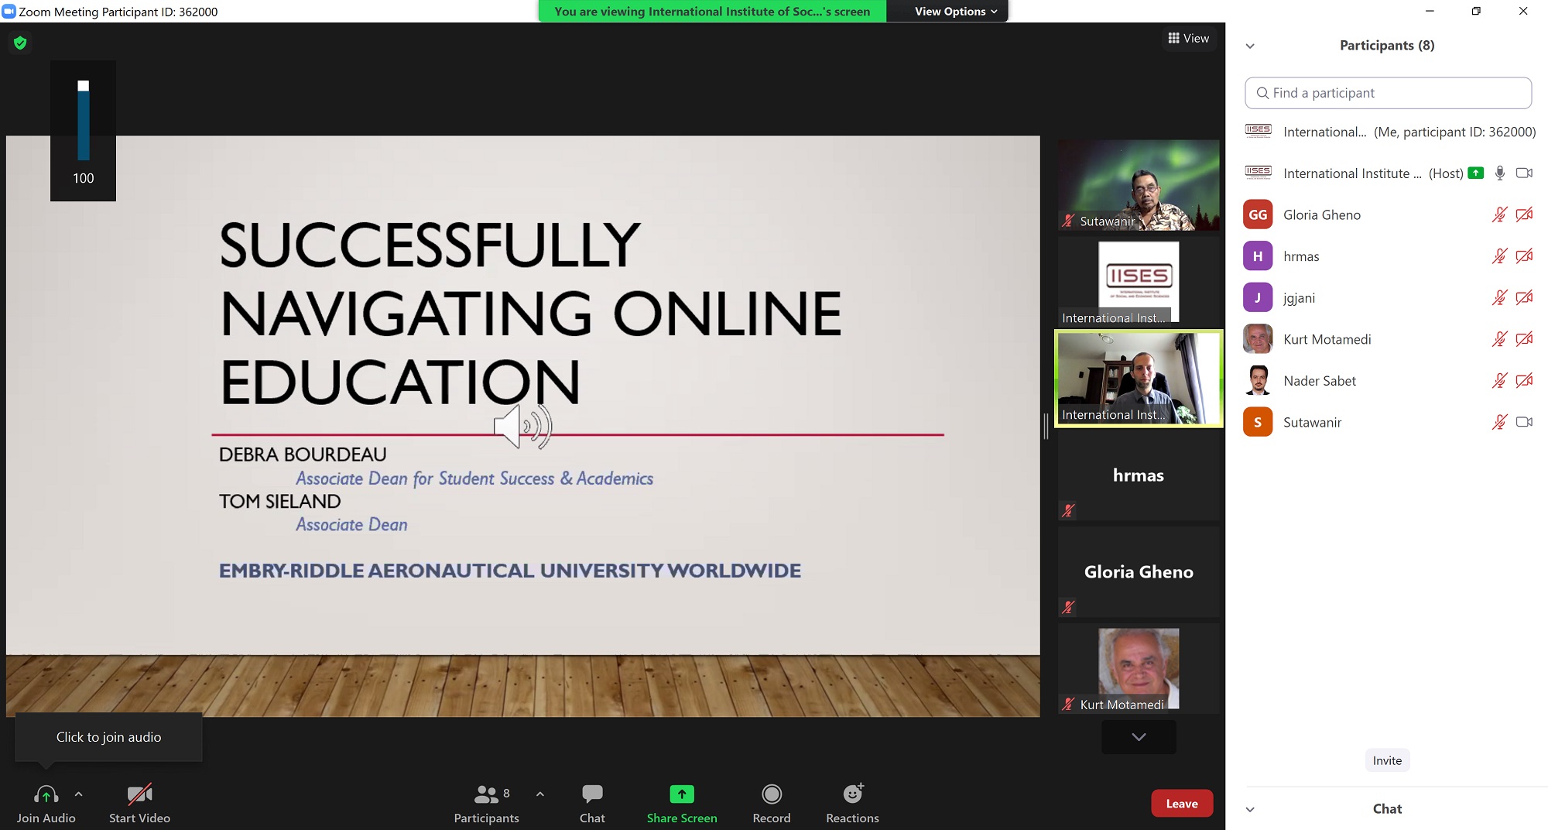The height and width of the screenshot is (830, 1548).
Task: Click Kurt Motamedi's profile photo in list
Action: coord(1258,339)
